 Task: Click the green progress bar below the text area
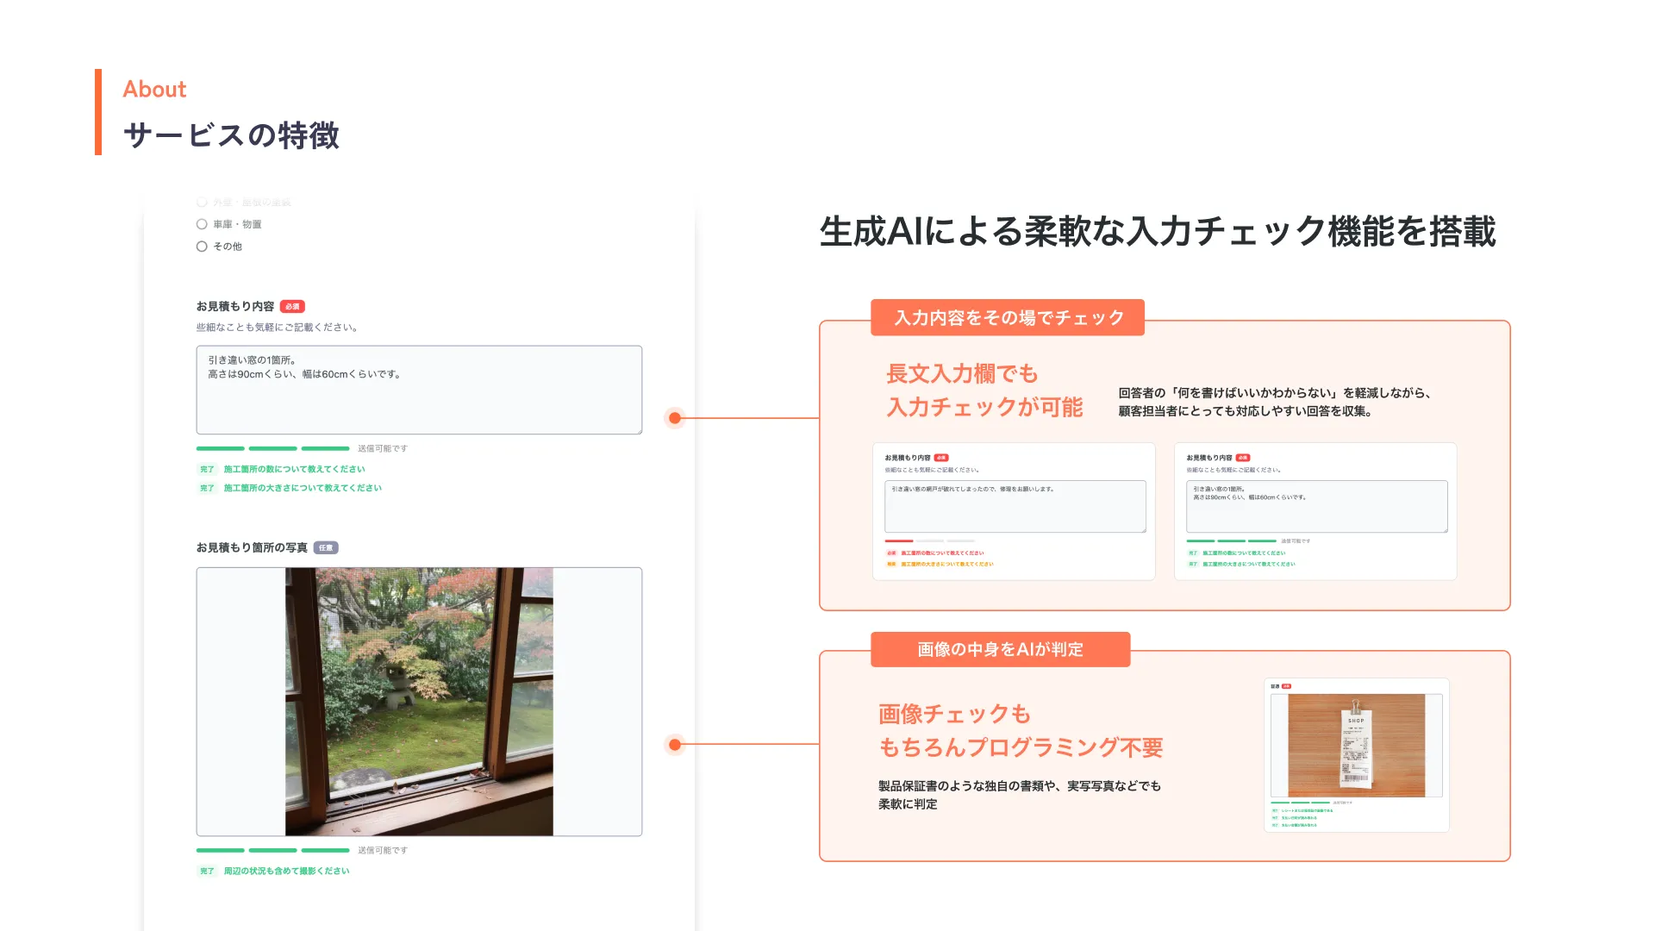[272, 449]
